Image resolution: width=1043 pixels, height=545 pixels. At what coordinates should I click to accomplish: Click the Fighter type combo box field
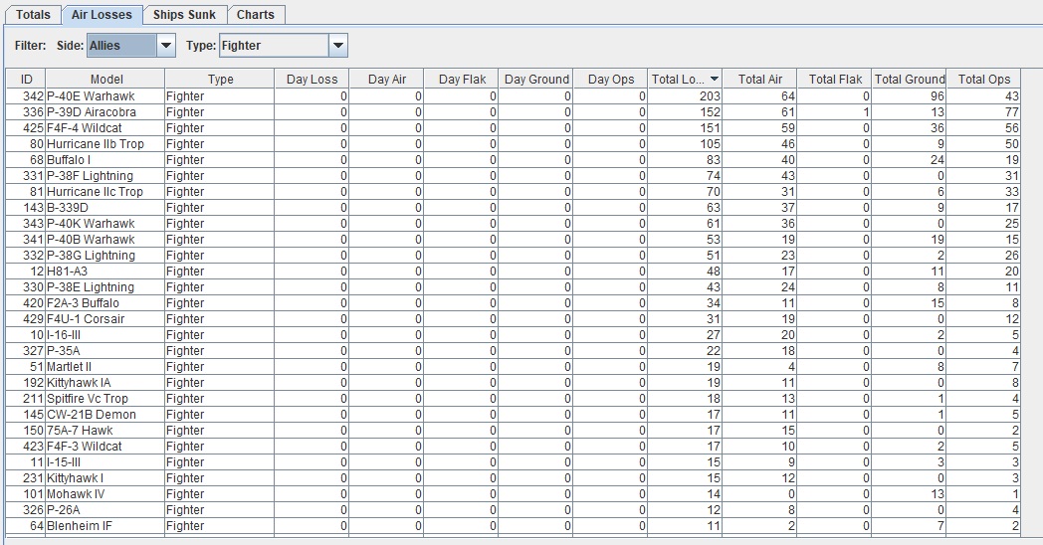(274, 46)
